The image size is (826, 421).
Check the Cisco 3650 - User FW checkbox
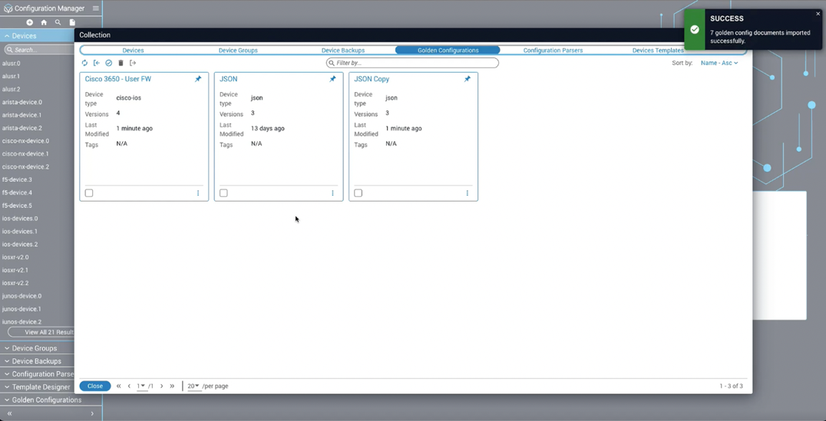(89, 193)
